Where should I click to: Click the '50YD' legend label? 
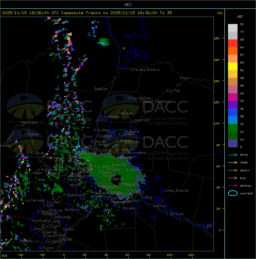click(x=244, y=155)
